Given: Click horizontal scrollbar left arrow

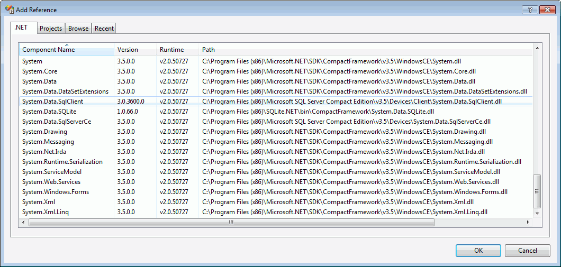Looking at the screenshot, I should [x=23, y=222].
